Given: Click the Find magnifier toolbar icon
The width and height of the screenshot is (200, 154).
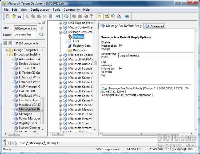Looking at the screenshot, I should tap(66, 16).
